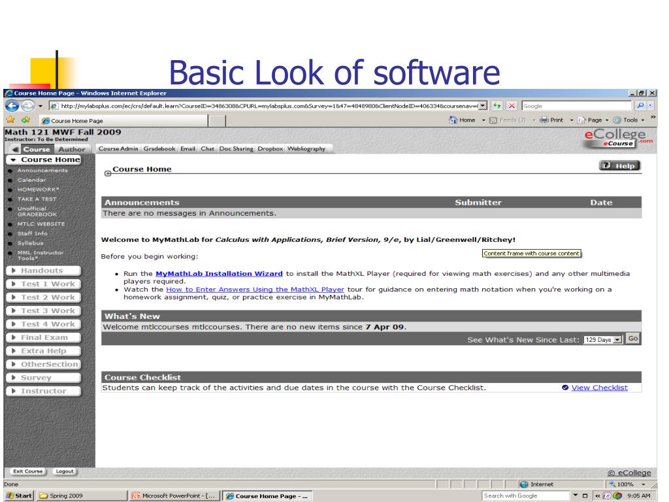Viewport: 669px width, 502px height.
Task: Stop loading with the red X icon
Action: pyautogui.click(x=512, y=105)
